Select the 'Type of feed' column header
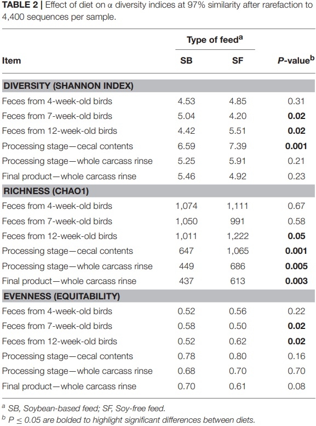 (215, 39)
